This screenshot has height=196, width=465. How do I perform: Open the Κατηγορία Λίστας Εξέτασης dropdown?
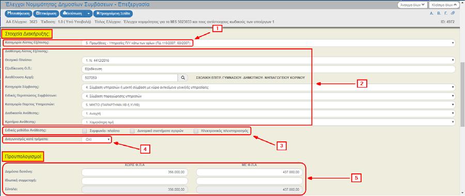pos(268,43)
